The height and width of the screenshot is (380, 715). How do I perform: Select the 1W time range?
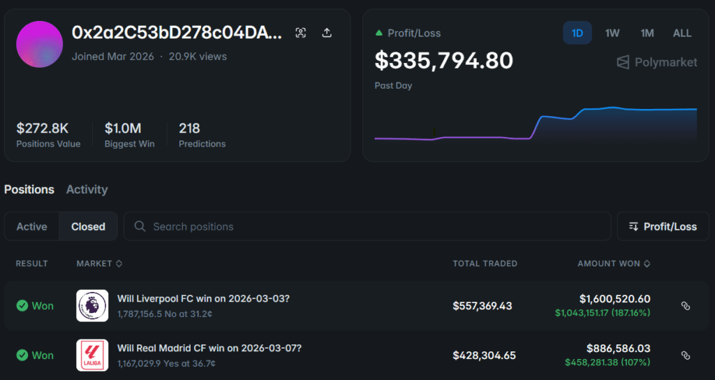(x=612, y=33)
